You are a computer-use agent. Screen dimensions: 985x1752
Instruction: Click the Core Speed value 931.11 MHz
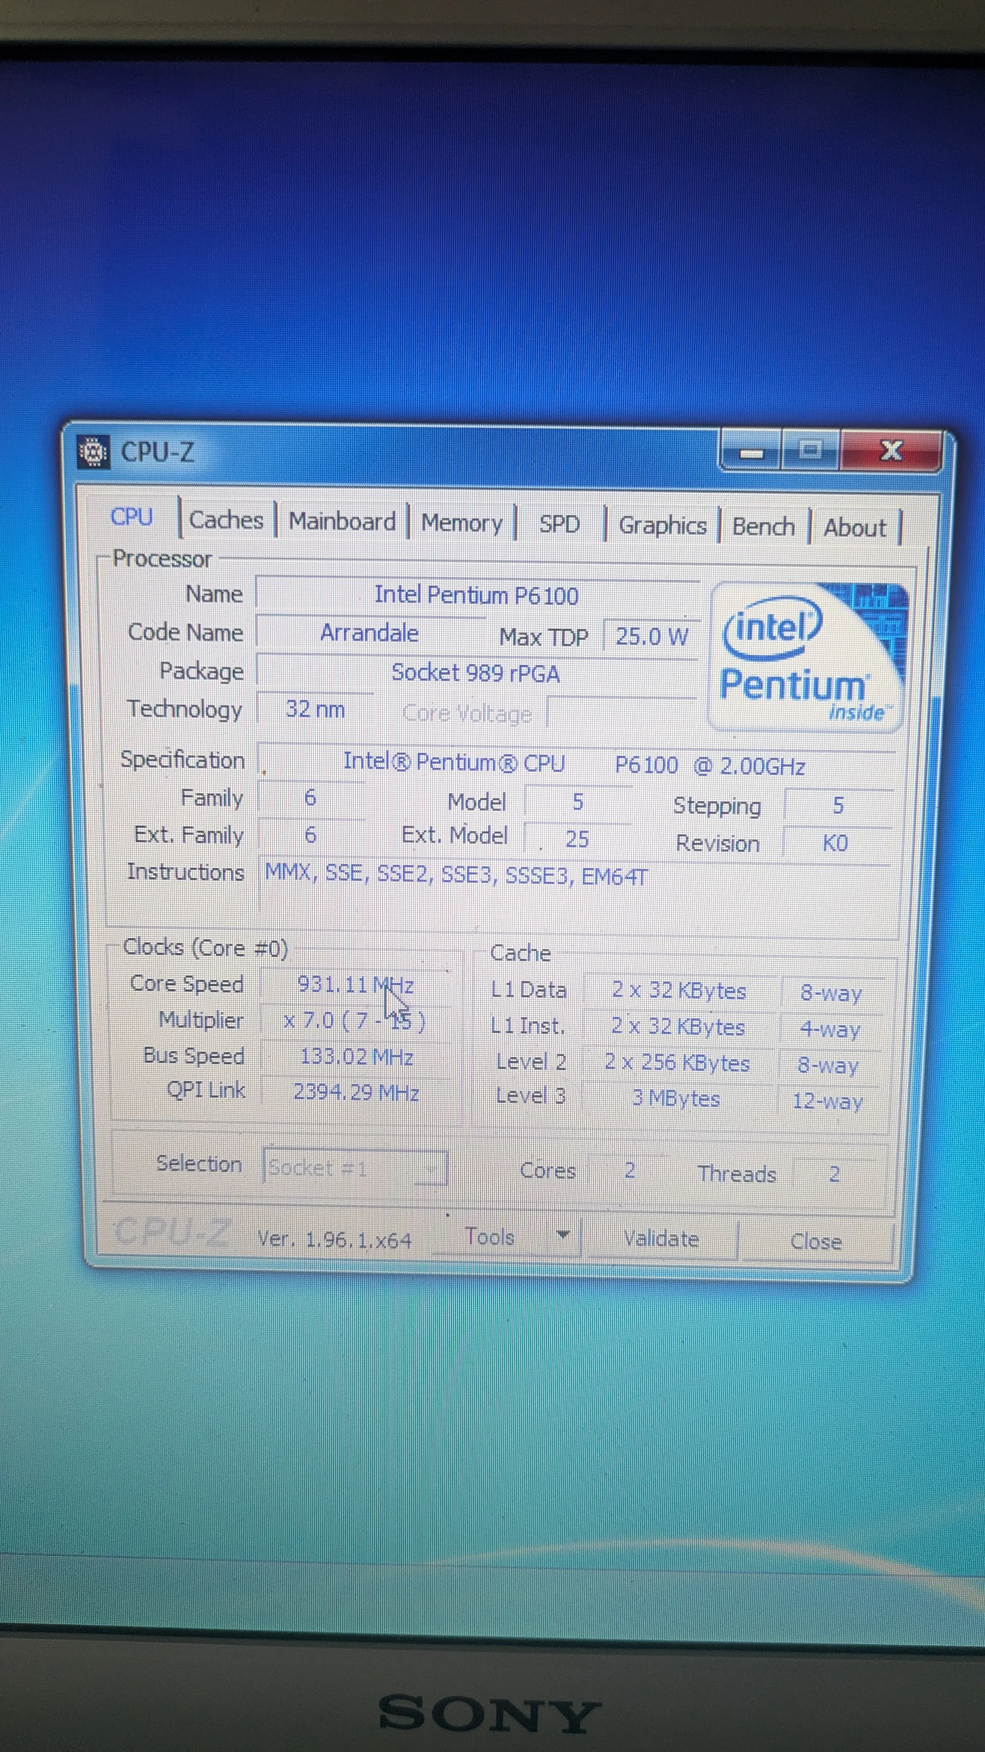[356, 985]
